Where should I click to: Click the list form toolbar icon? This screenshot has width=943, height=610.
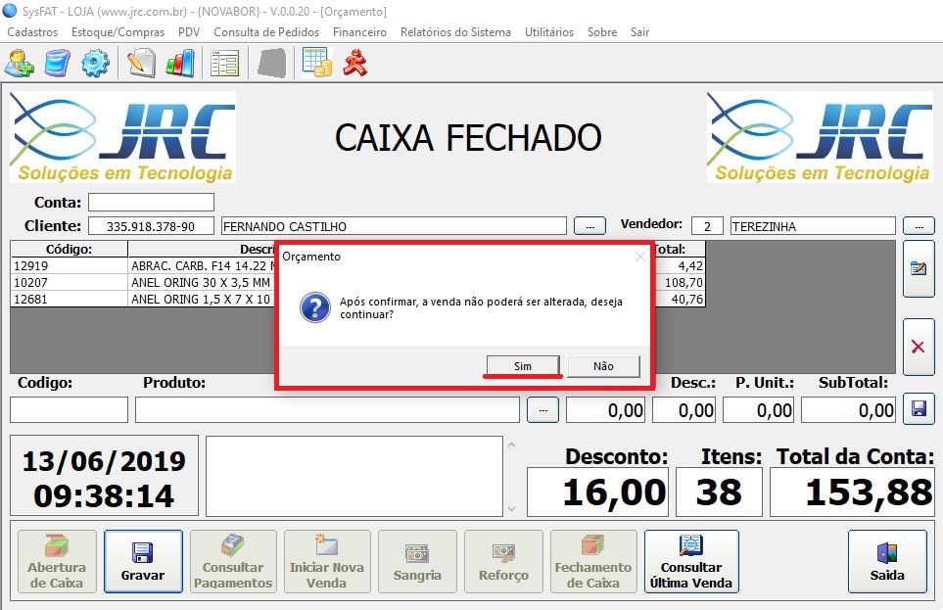(x=224, y=63)
